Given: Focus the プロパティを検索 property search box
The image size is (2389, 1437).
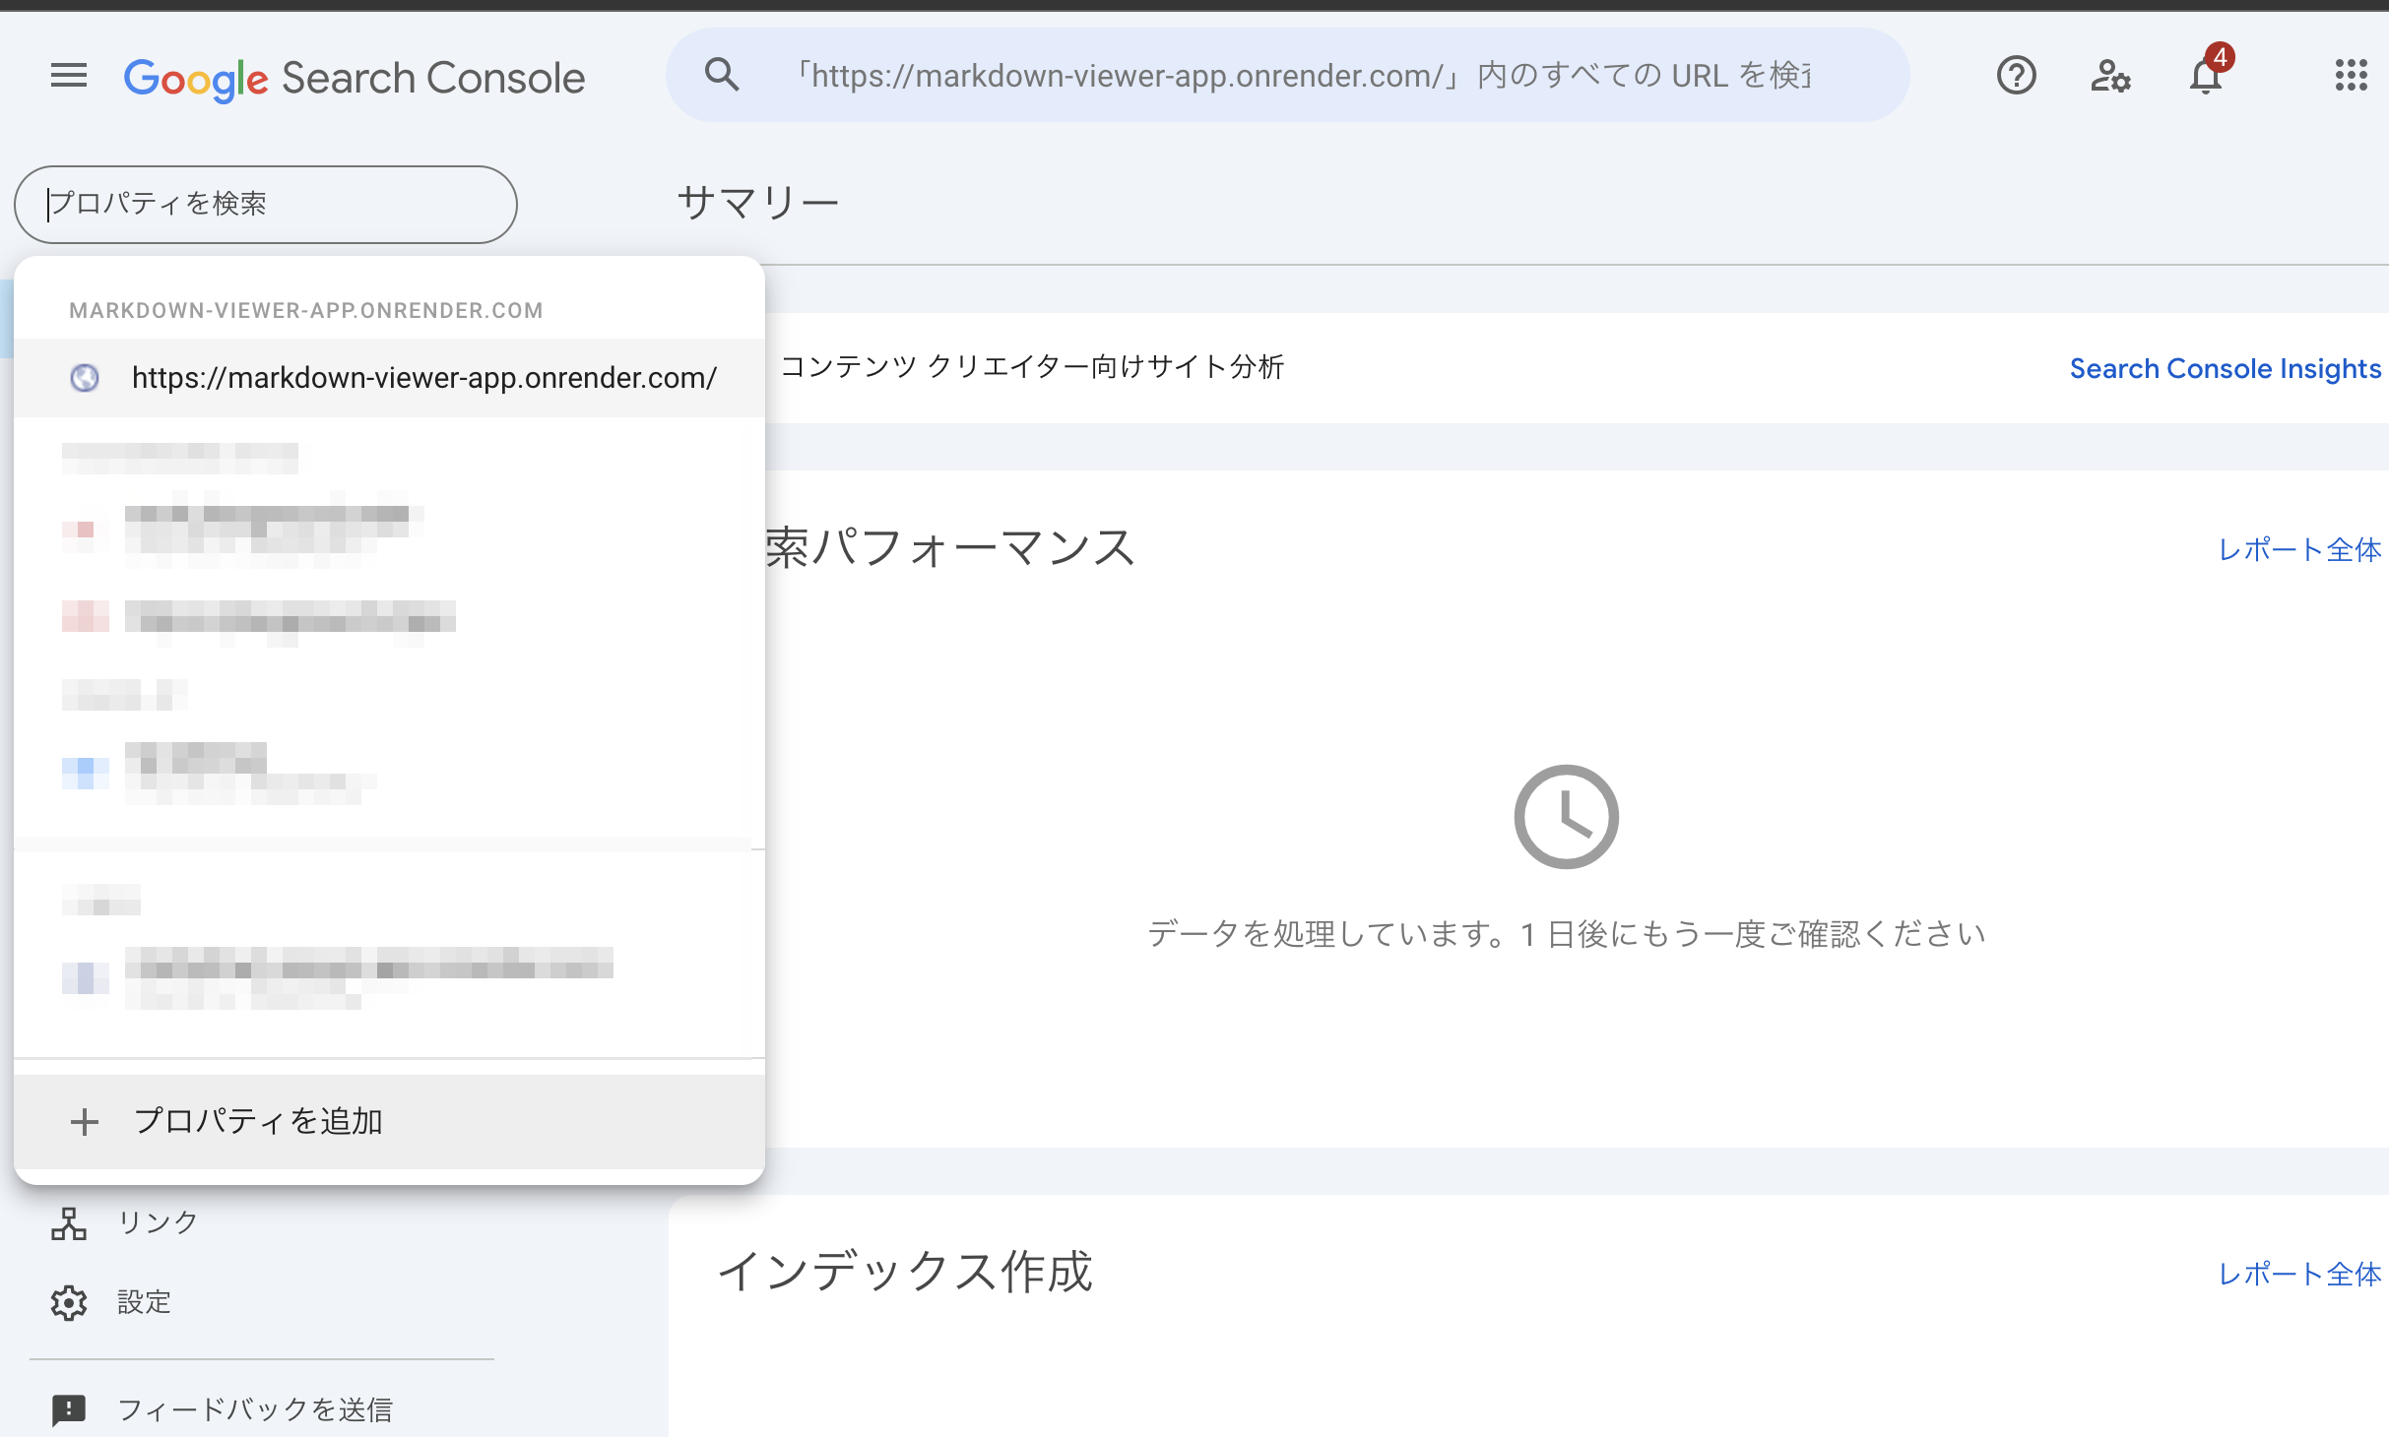Looking at the screenshot, I should point(266,204).
